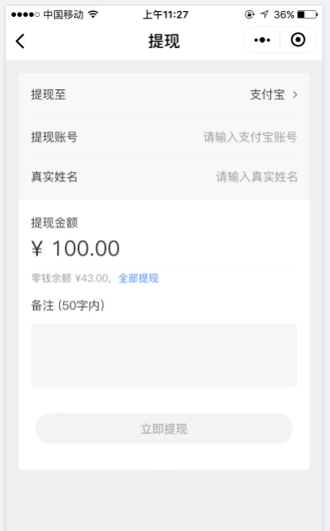Viewport: 330px width, 531px height.
Task: Select 支付宝 as withdrawal destination
Action: click(268, 94)
